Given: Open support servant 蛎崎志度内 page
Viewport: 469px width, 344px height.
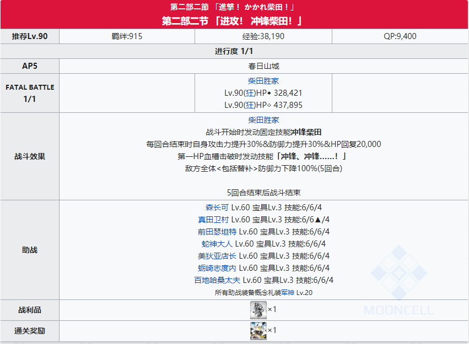Looking at the screenshot, I should click(217, 268).
